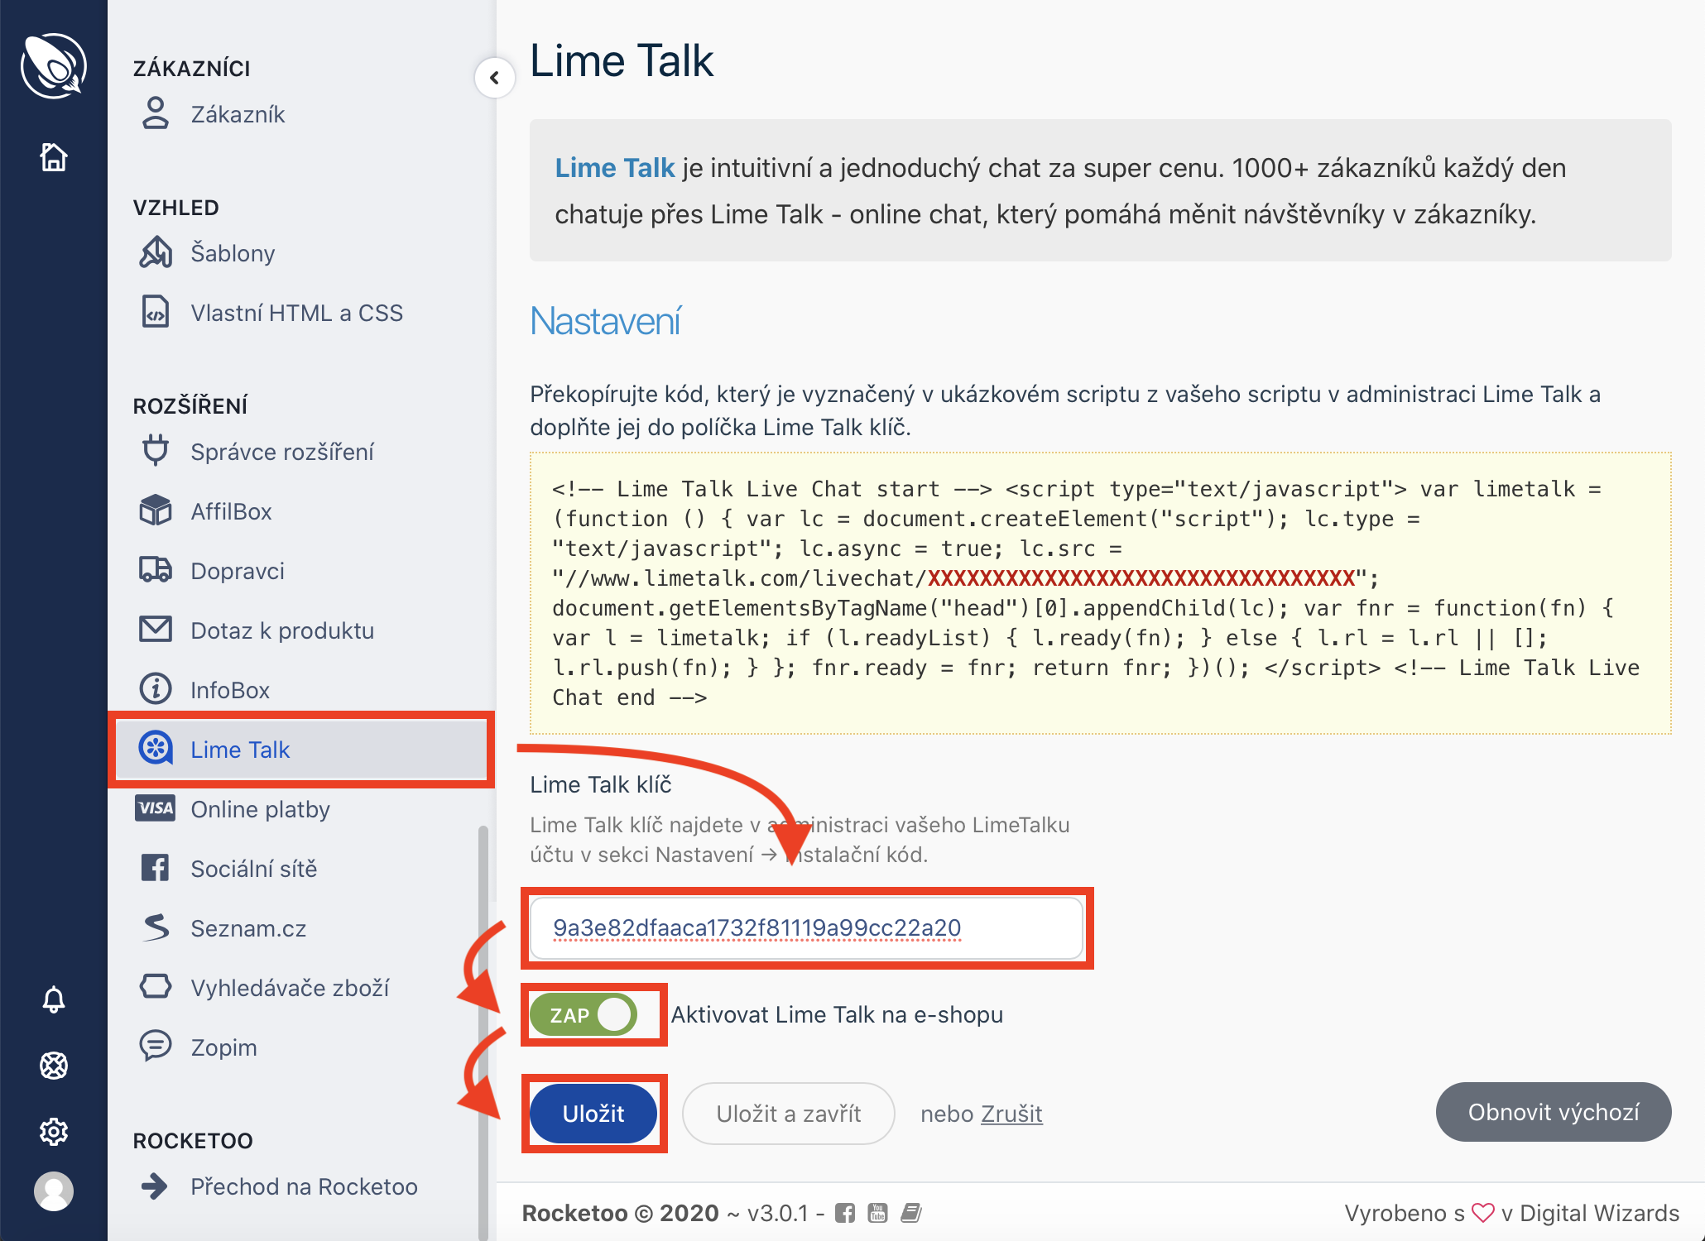Screen dimensions: 1705x1241
Task: Collapse the sidebar with chevron button
Action: point(495,78)
